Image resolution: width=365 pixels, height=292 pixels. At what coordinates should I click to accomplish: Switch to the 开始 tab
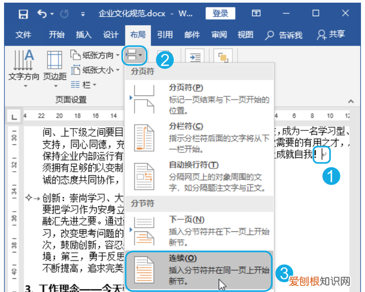click(56, 35)
